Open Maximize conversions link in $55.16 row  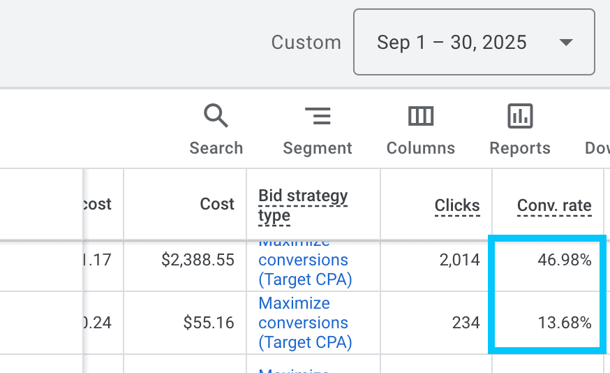(304, 323)
